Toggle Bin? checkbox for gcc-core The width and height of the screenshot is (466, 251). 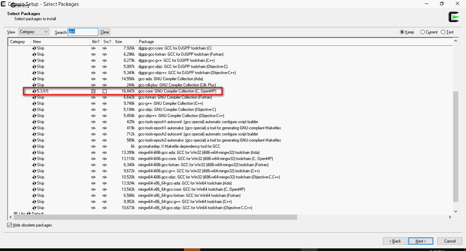pos(93,91)
